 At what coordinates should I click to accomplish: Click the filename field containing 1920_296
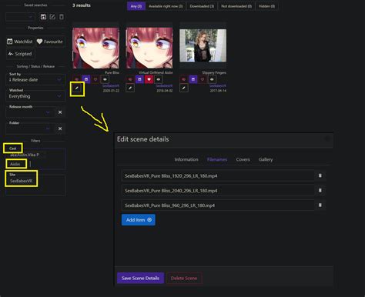point(218,175)
